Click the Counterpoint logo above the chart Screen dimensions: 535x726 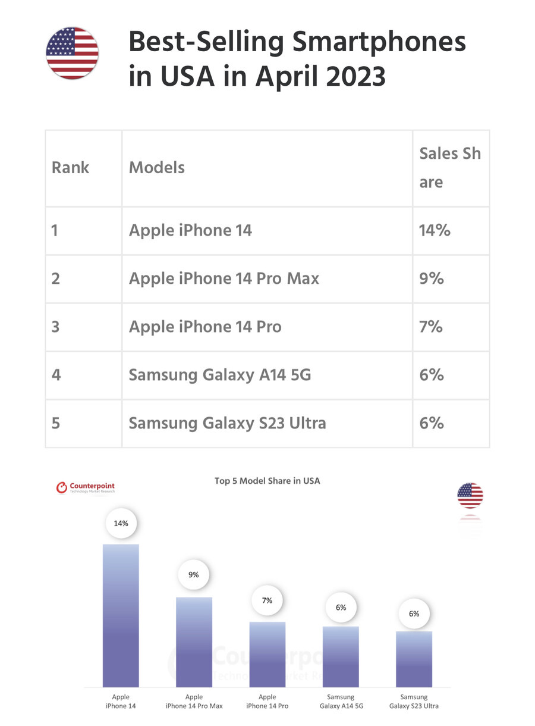pyautogui.click(x=85, y=487)
